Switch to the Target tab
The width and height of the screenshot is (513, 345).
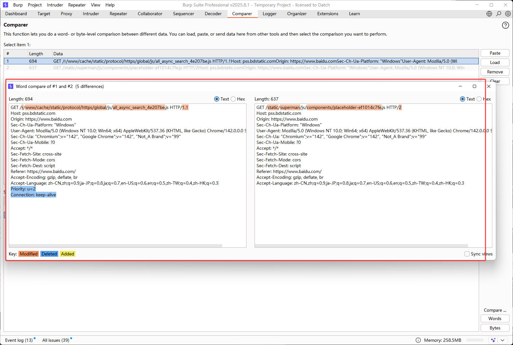[x=44, y=14]
